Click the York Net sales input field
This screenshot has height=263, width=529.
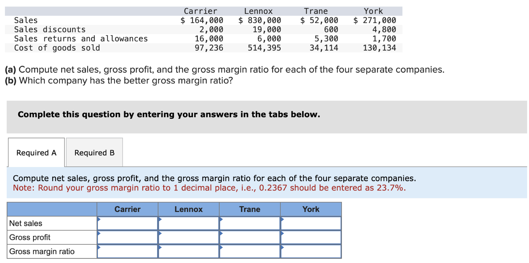311,223
